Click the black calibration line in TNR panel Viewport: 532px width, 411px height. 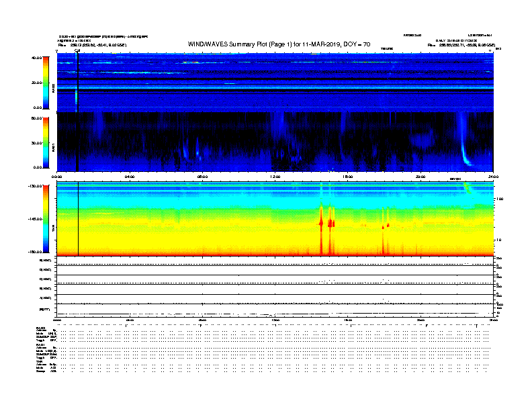(x=79, y=219)
